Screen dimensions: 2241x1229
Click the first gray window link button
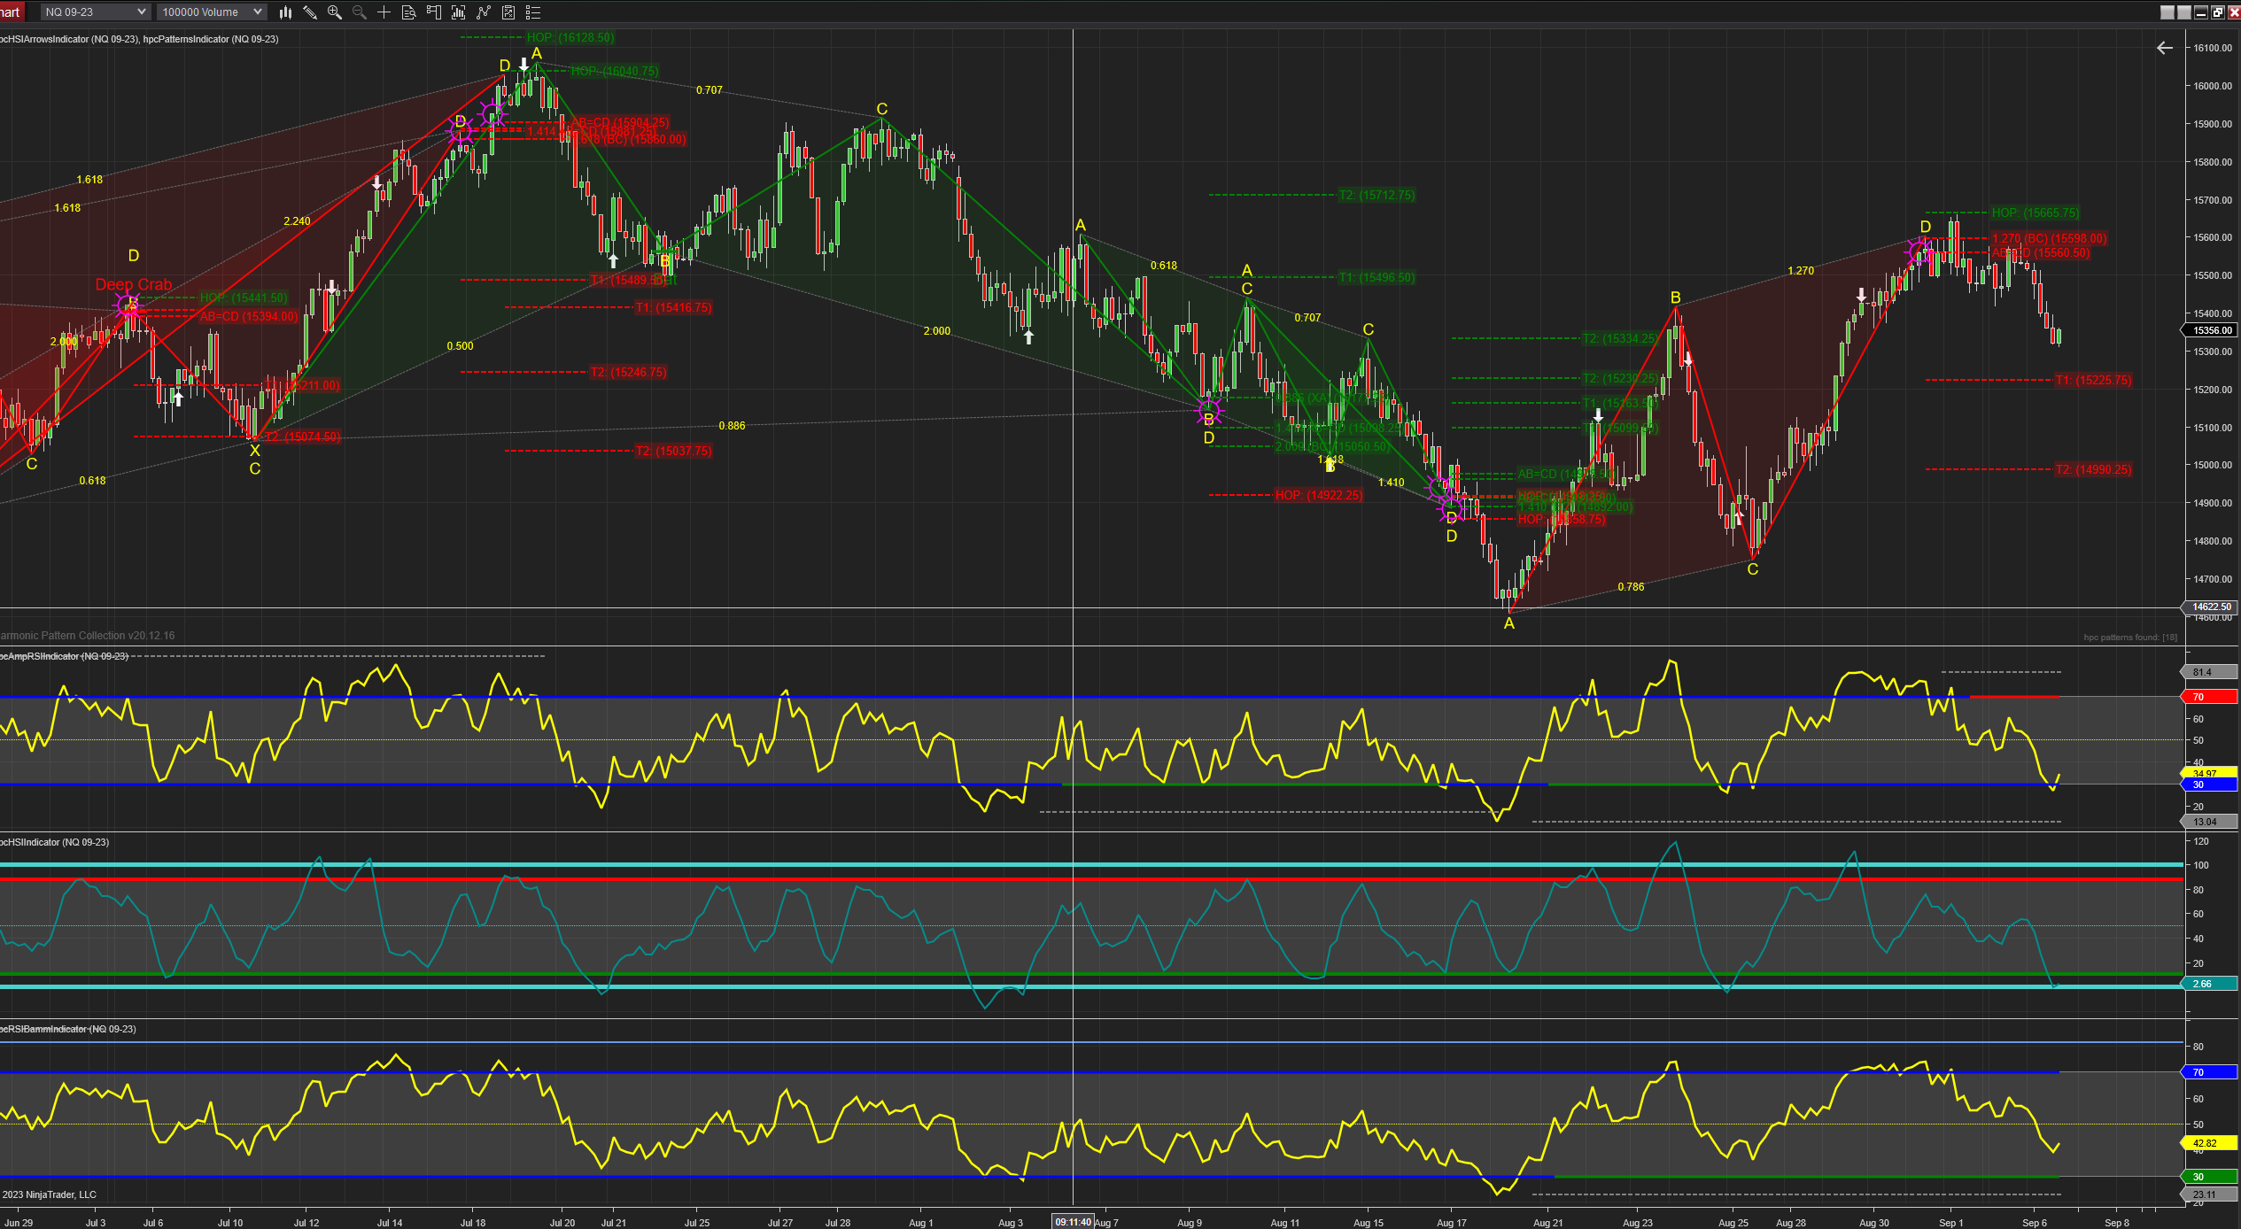[2167, 12]
